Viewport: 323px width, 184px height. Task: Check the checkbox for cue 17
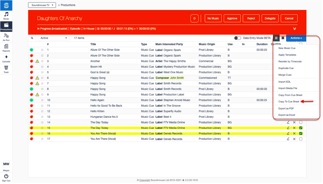tap(301, 139)
